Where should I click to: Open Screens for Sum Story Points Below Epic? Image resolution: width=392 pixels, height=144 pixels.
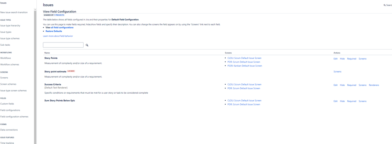[363, 101]
